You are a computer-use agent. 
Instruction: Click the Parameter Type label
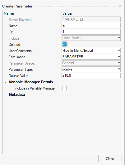pos(21,70)
